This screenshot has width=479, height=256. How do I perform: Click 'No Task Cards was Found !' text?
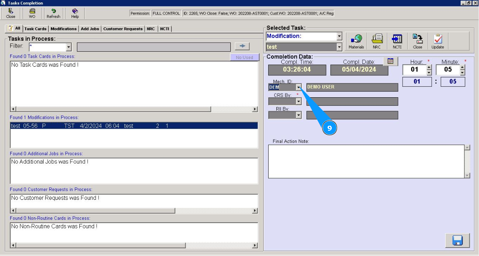coord(45,65)
